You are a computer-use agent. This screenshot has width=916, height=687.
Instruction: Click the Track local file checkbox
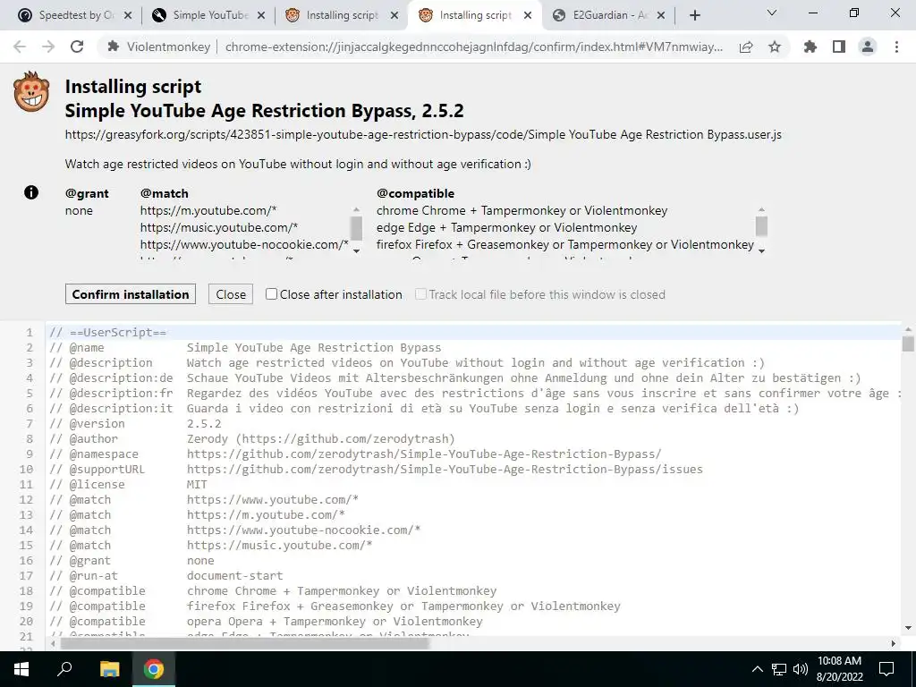[x=420, y=293]
